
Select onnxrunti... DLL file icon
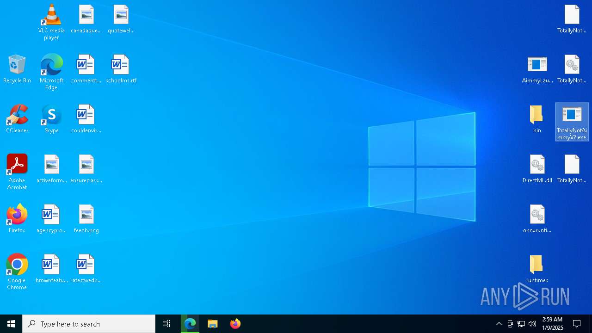click(537, 219)
